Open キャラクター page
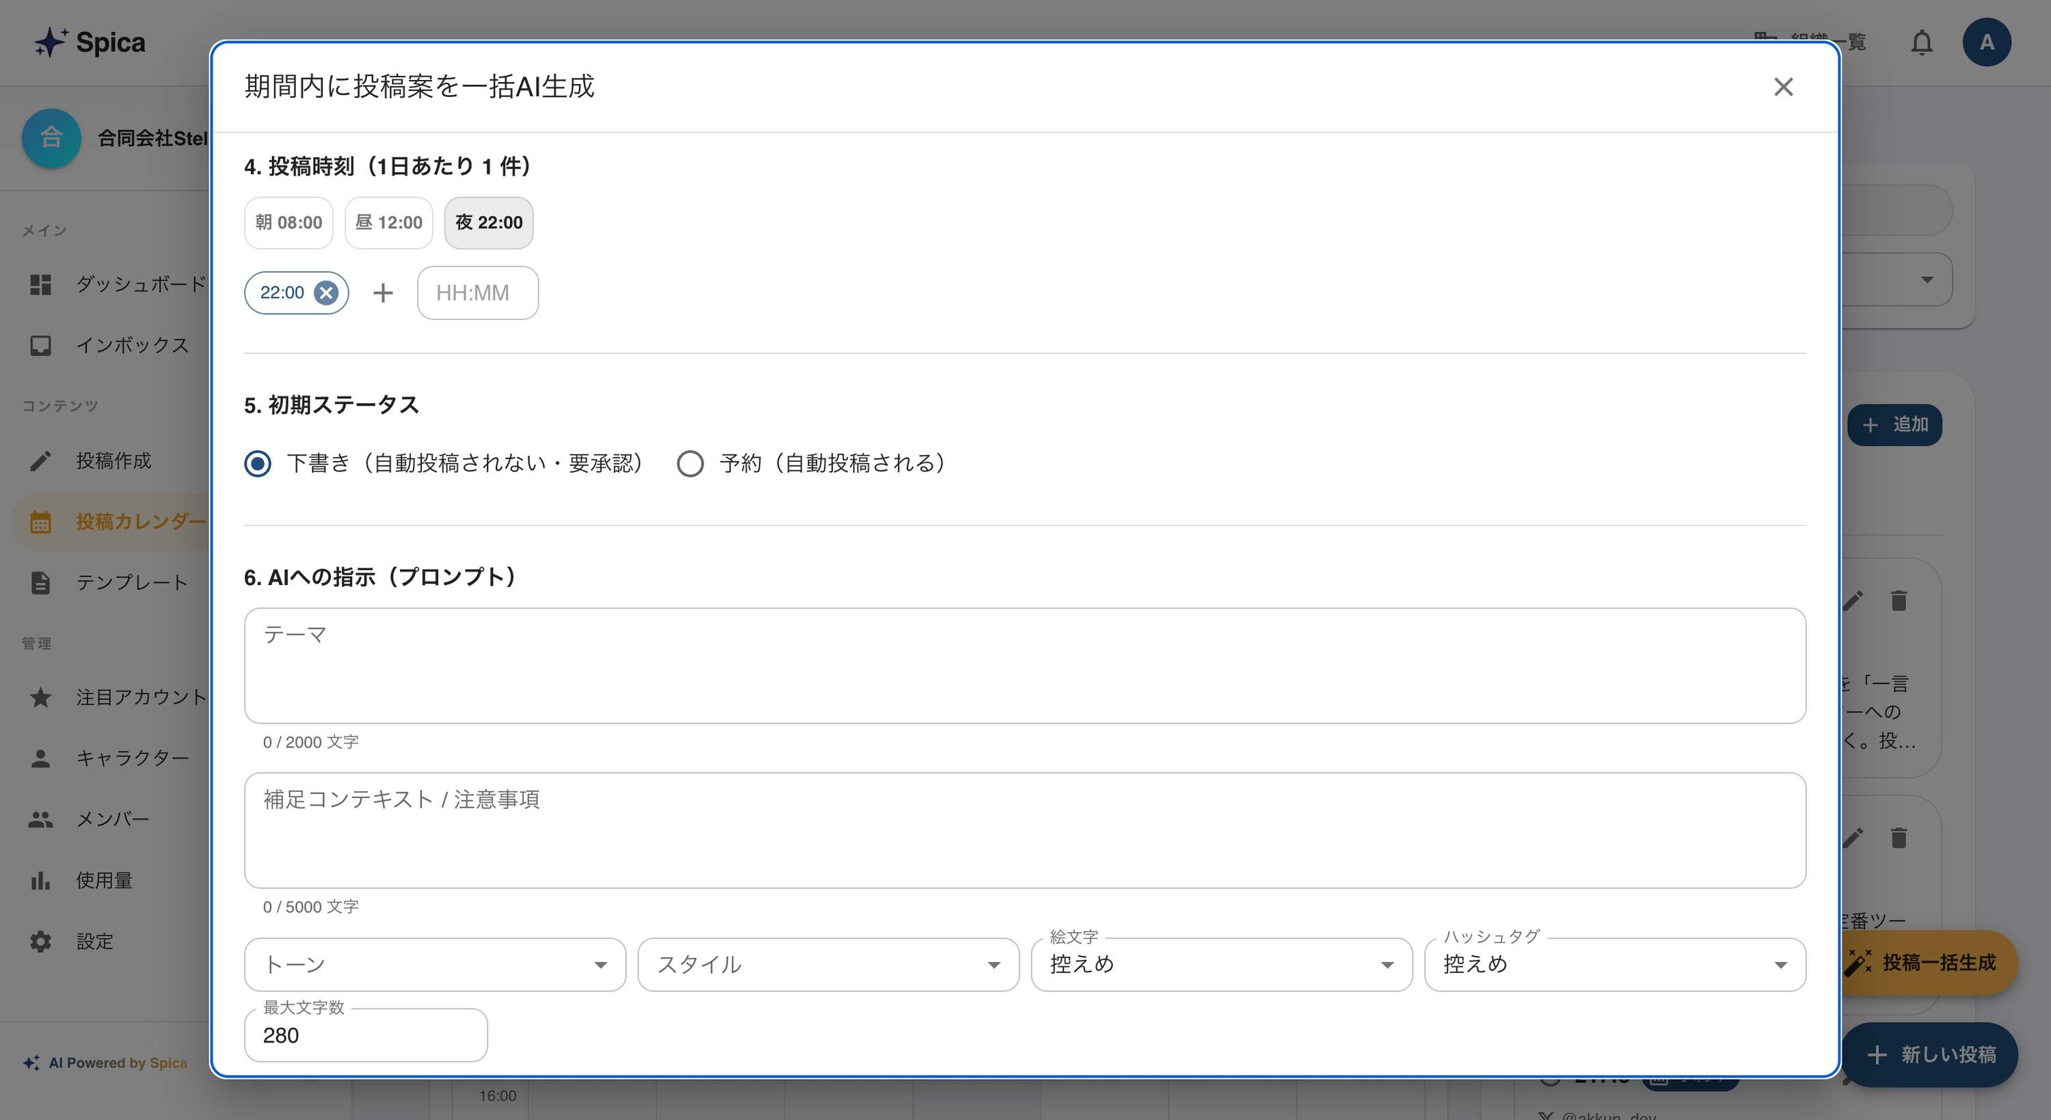 point(111,758)
